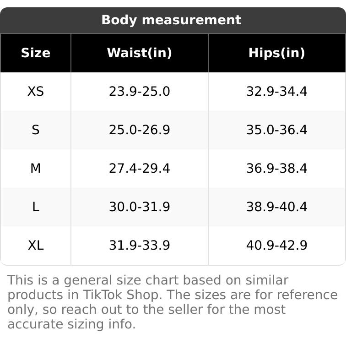
Task: Select hips value 40.9-42.9
Action: pyautogui.click(x=277, y=246)
